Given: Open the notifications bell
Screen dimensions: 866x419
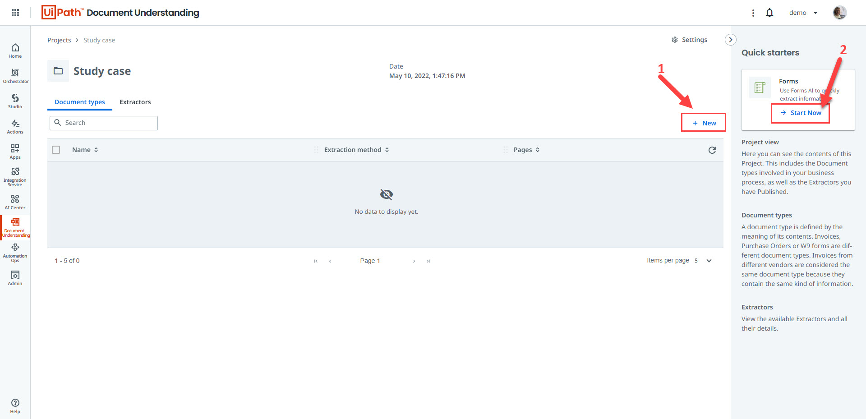Looking at the screenshot, I should pos(769,13).
